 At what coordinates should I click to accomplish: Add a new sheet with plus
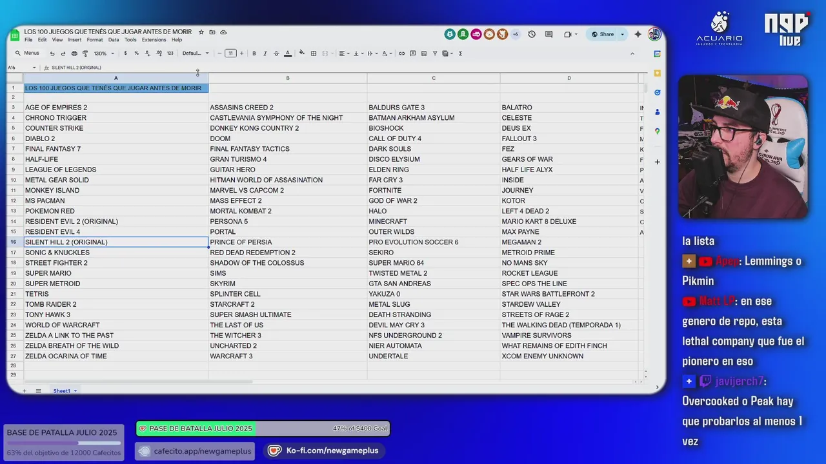click(25, 391)
